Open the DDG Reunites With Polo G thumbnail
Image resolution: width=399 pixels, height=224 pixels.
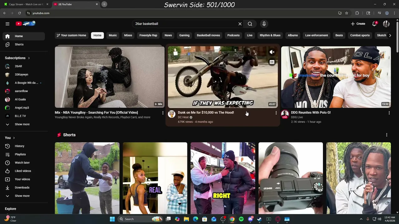tap(336, 77)
